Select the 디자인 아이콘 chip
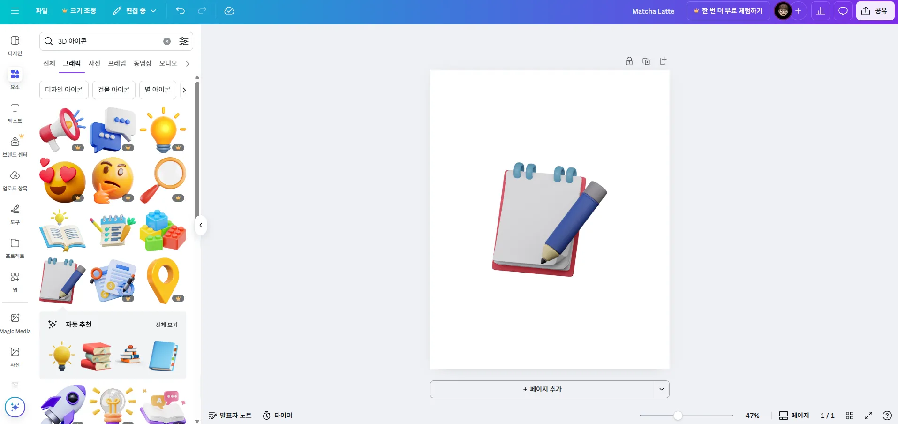898x424 pixels. [64, 90]
